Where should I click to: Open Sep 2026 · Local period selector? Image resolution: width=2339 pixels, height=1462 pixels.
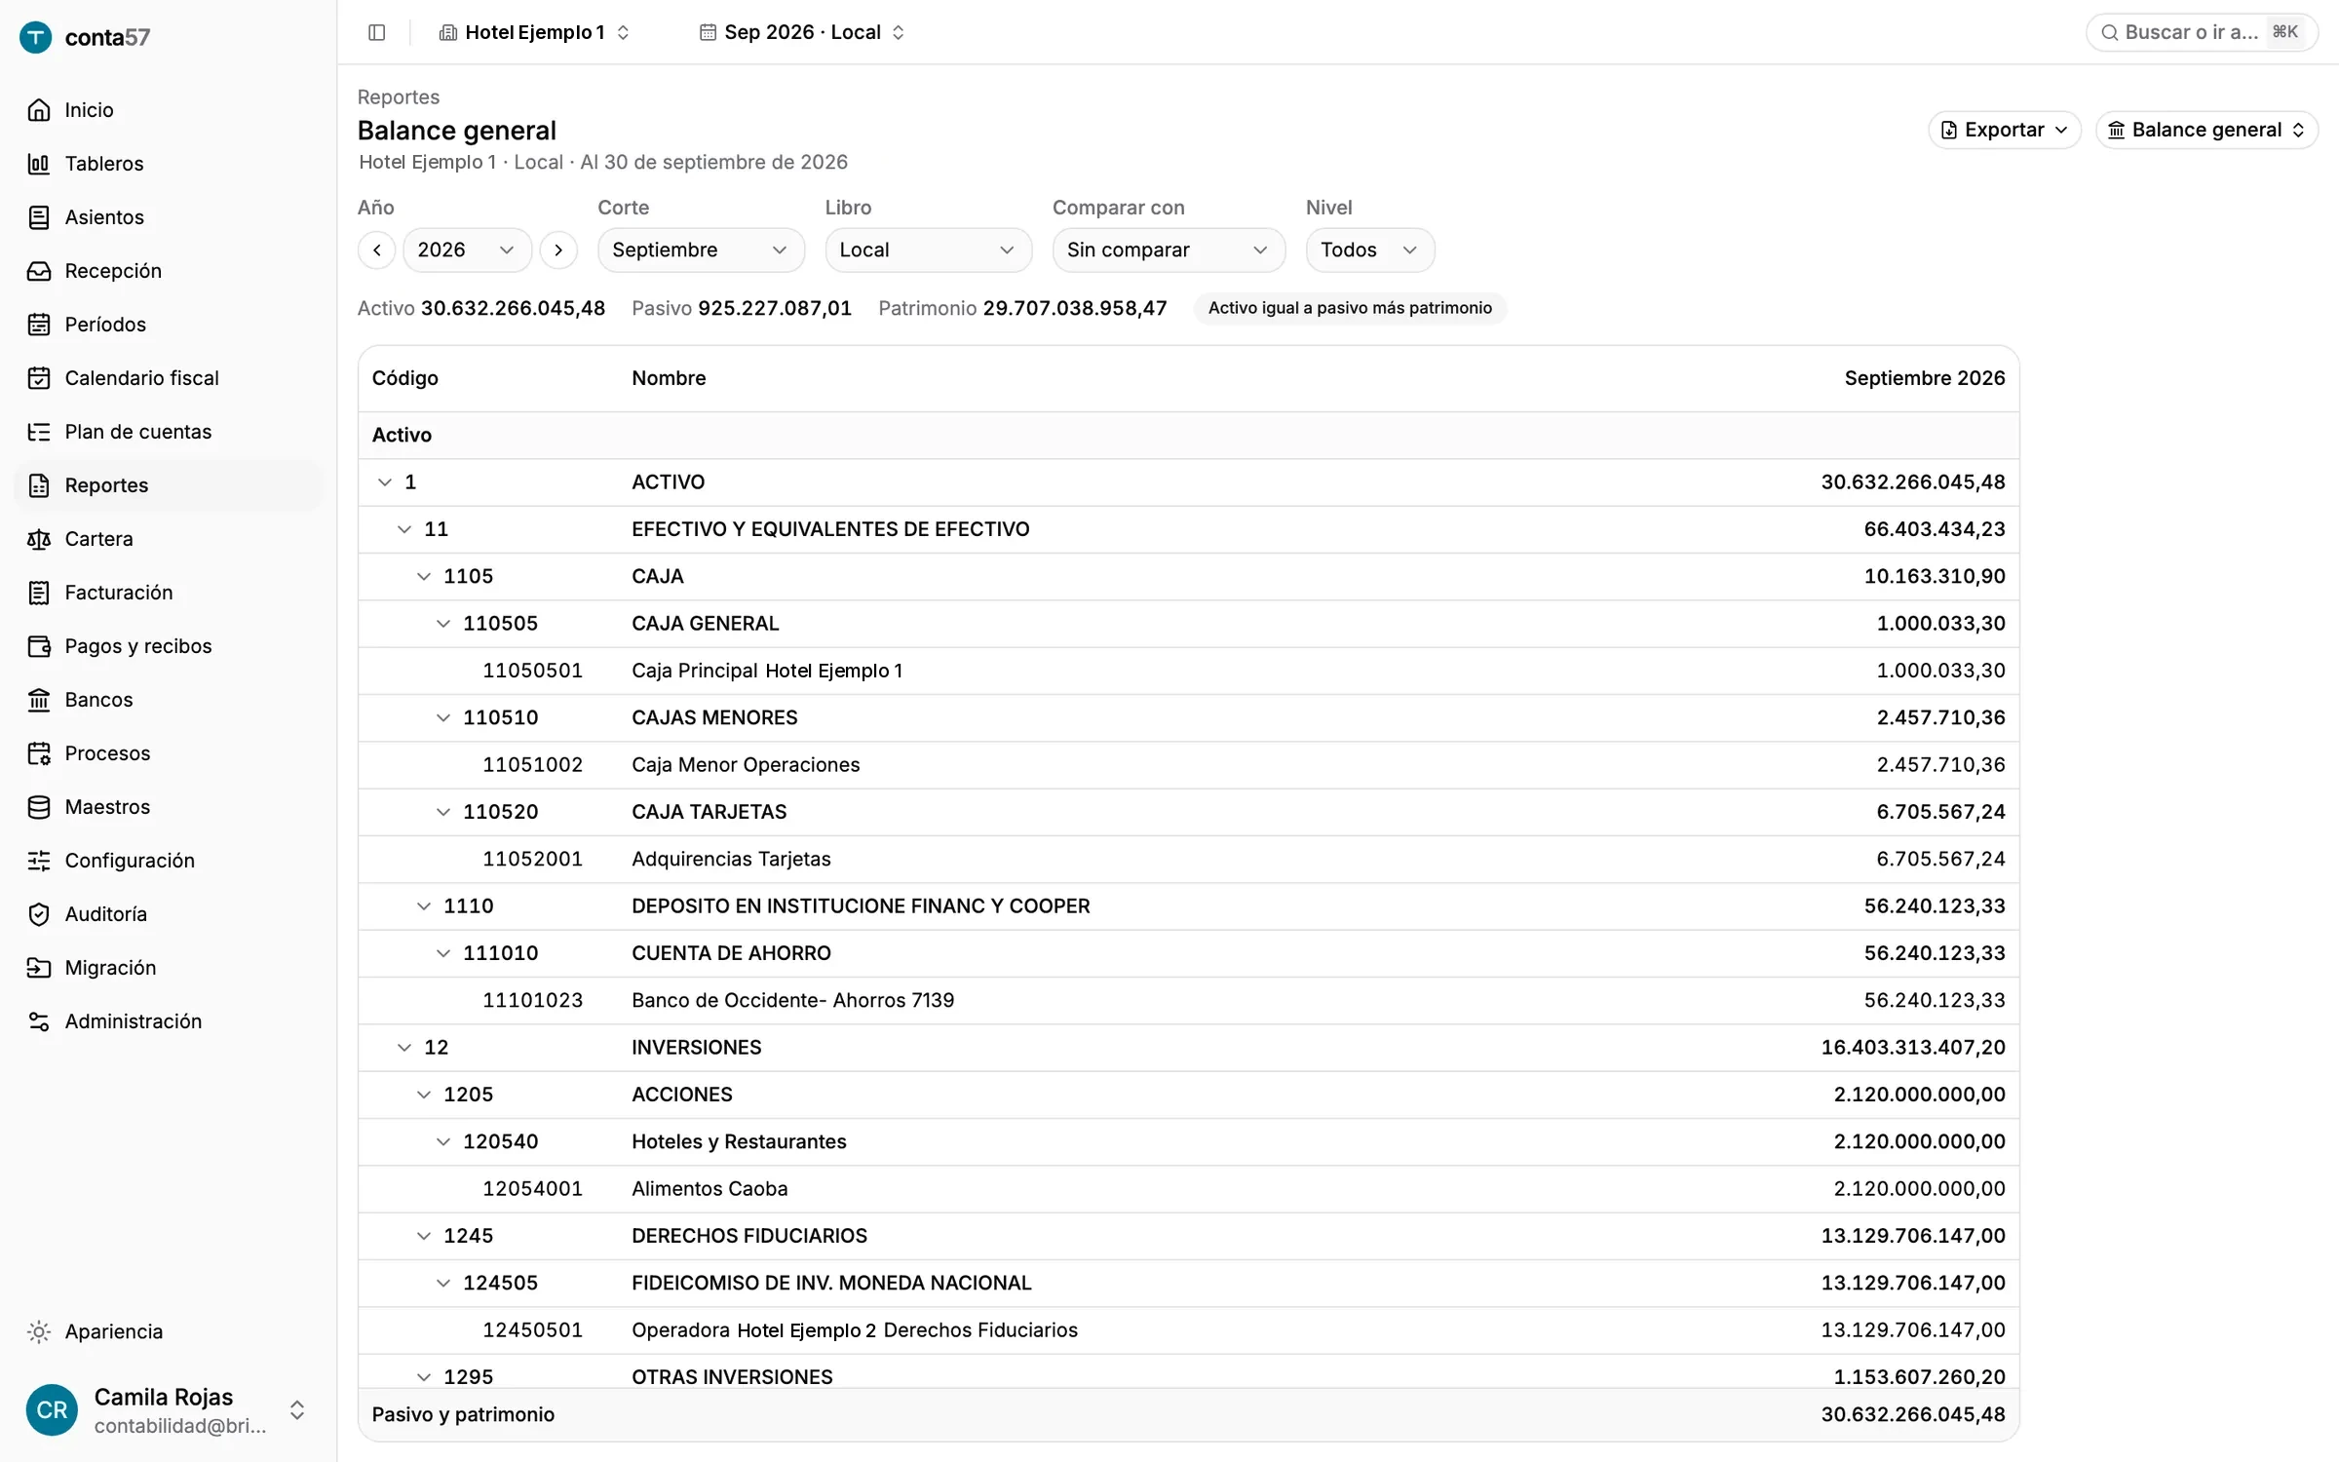coord(802,32)
